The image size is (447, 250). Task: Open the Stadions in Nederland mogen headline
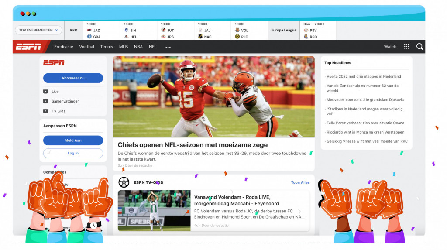364,111
